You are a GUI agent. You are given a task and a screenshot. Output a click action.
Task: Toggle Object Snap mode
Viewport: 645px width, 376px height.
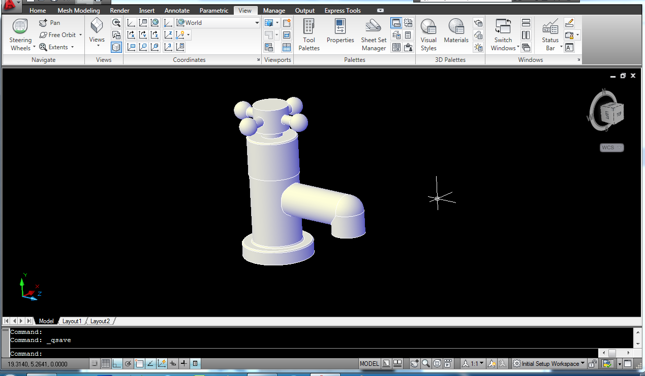click(x=139, y=363)
